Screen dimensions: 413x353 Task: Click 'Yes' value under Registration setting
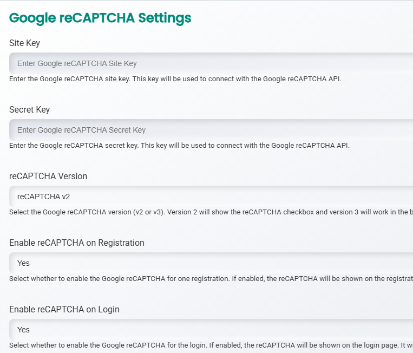[23, 263]
